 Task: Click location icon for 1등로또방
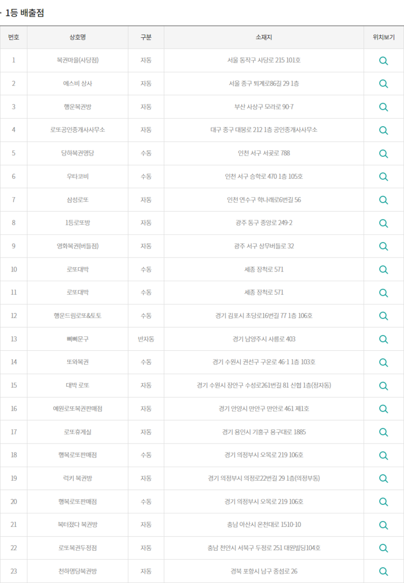[x=383, y=223]
